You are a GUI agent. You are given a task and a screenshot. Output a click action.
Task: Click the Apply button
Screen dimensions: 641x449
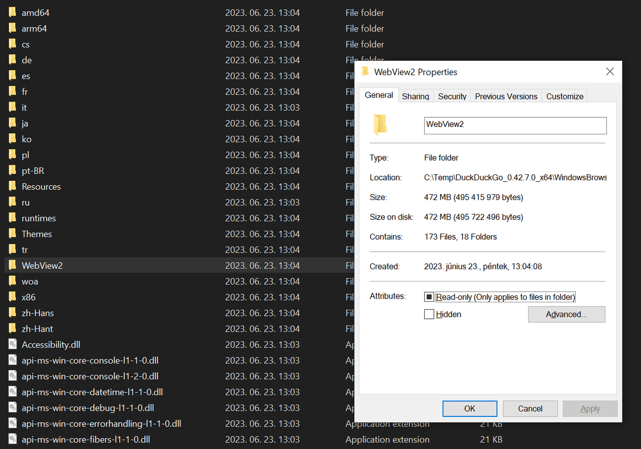(x=590, y=408)
